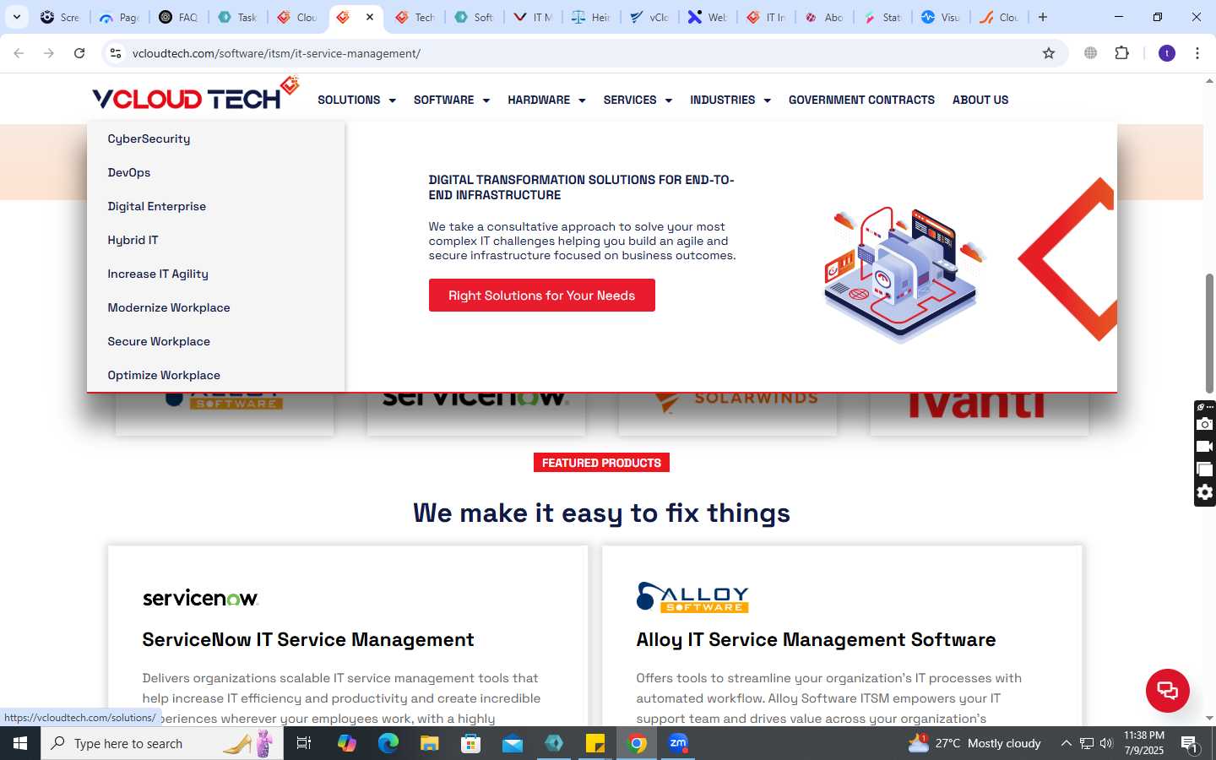1216x760 pixels.
Task: Expand the INDUSTRIES menu
Action: coord(730,100)
